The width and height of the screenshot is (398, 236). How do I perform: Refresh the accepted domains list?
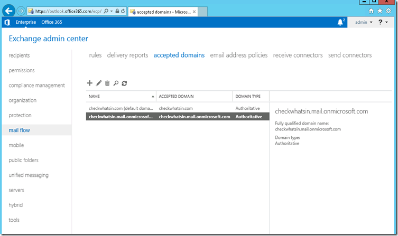coord(124,83)
